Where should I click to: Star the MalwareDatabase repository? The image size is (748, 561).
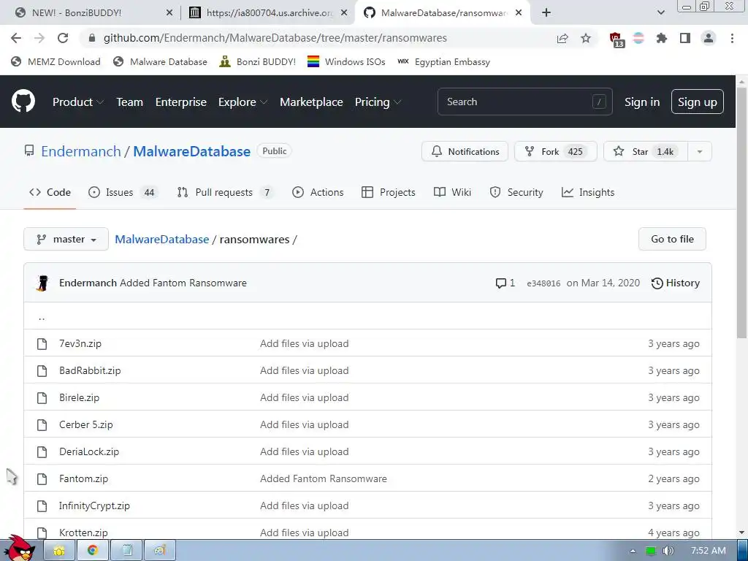click(x=646, y=152)
